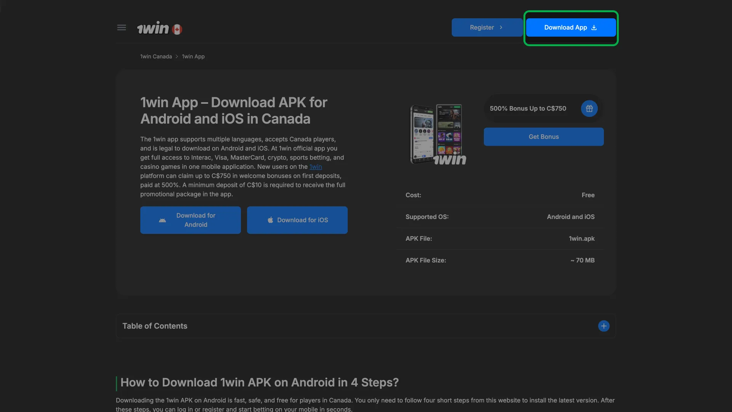Click the Register chevron arrow
This screenshot has width=732, height=412.
tap(501, 27)
